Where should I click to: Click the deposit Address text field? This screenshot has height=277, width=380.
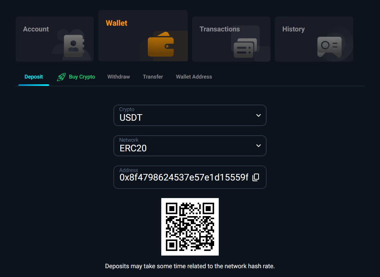coord(184,177)
